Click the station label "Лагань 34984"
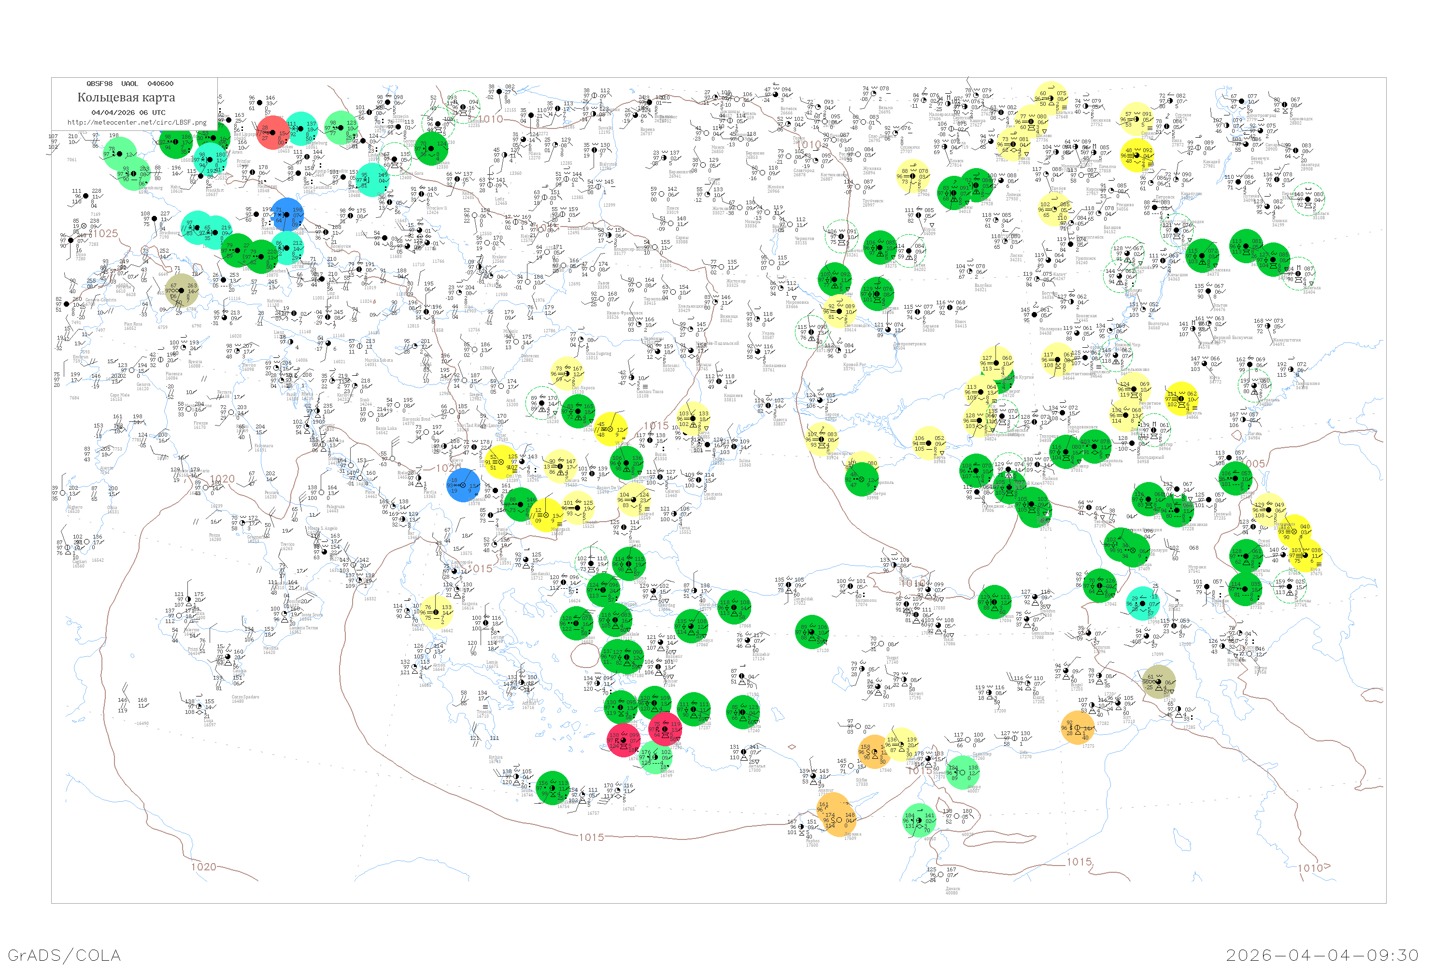1449x966 pixels. (1254, 436)
